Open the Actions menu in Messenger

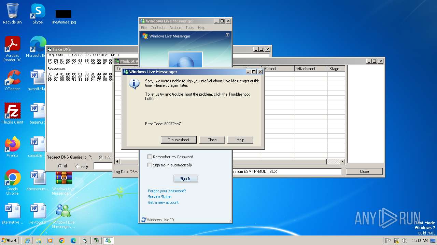(175, 28)
